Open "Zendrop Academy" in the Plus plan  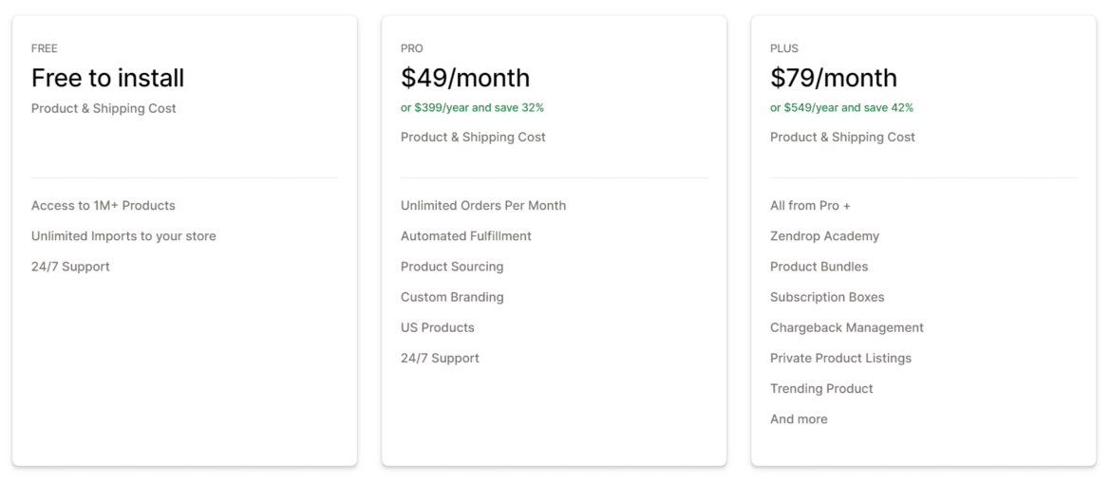coord(824,236)
